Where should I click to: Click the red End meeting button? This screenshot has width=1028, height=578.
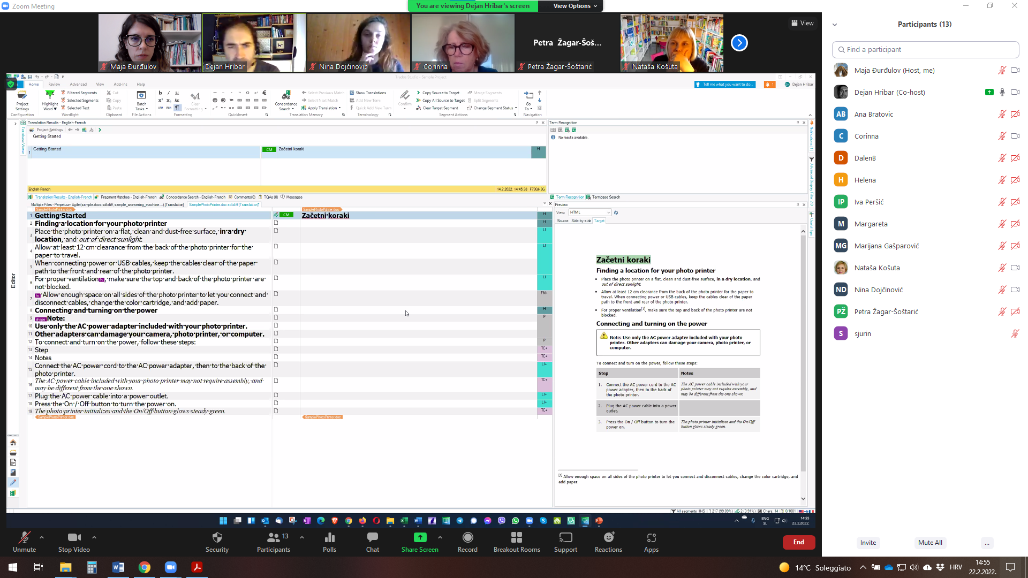point(798,542)
